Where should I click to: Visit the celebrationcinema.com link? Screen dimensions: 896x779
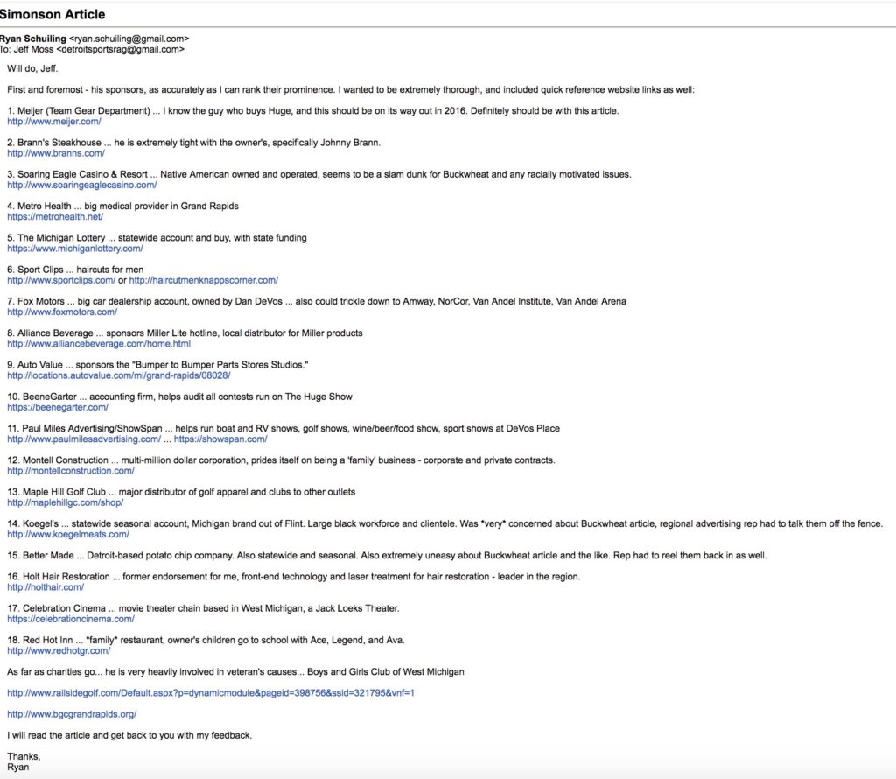[x=71, y=619]
